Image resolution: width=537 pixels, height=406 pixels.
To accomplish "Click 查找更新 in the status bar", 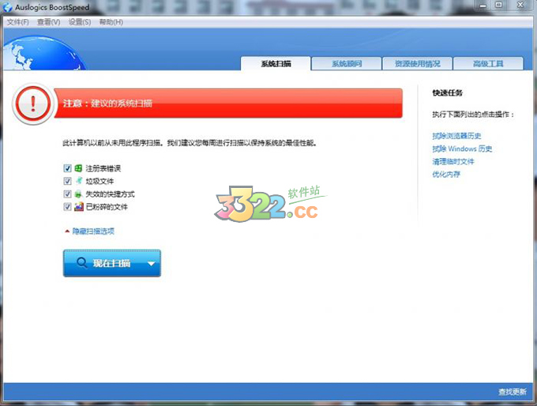I will click(513, 391).
